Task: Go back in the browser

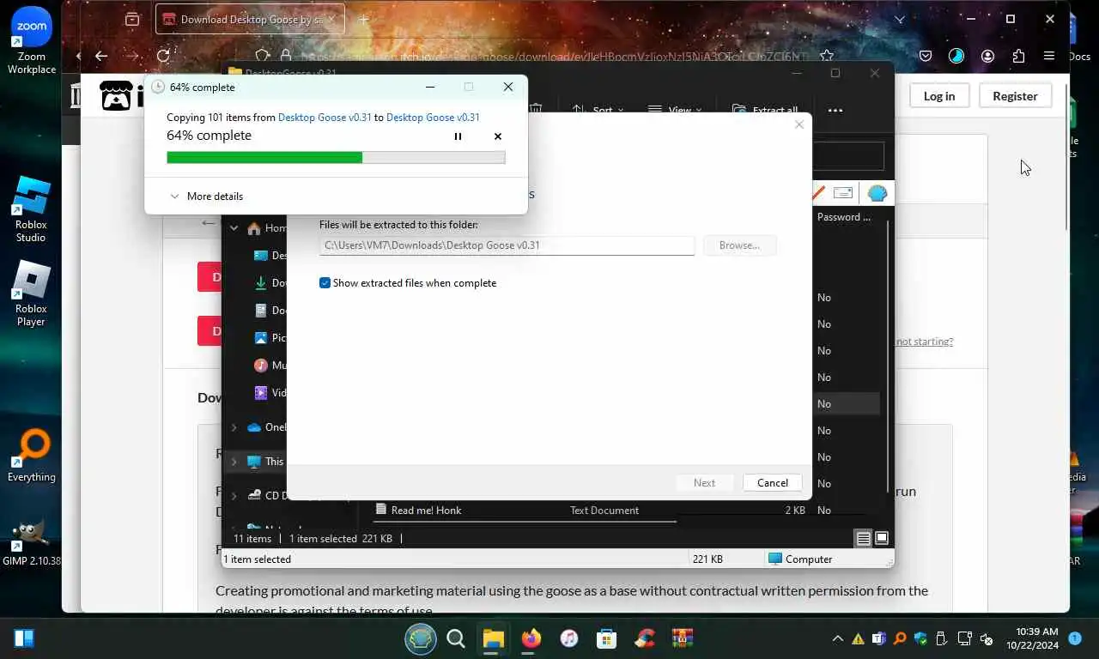Action: pyautogui.click(x=101, y=56)
